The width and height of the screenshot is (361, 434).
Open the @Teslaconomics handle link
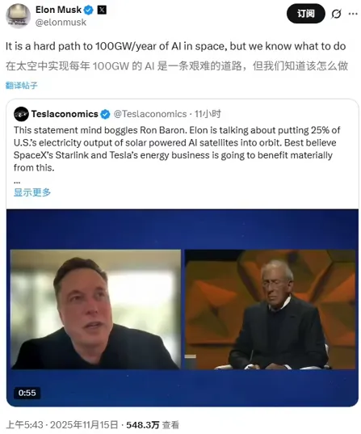150,114
